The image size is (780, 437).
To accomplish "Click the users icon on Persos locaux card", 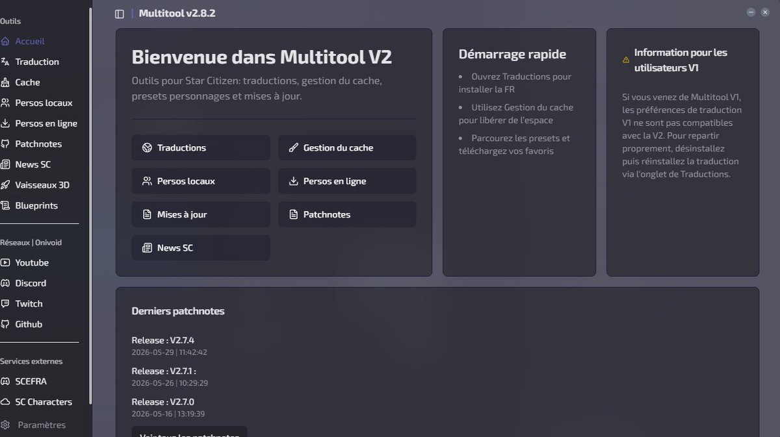I will [x=147, y=181].
